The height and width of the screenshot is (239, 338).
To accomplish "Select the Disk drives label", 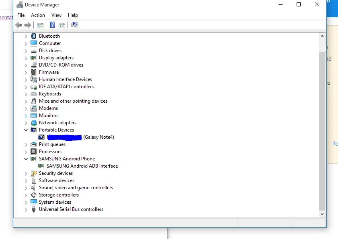I will point(50,51).
